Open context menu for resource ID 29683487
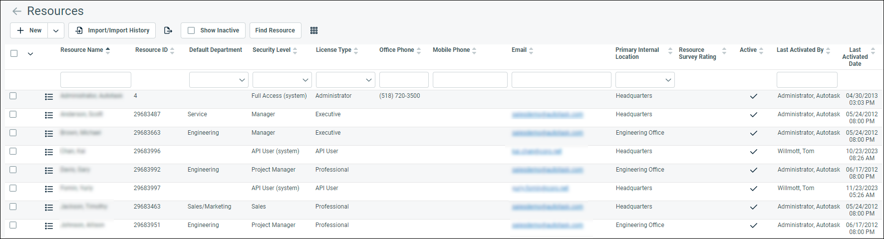884x239 pixels. point(49,115)
